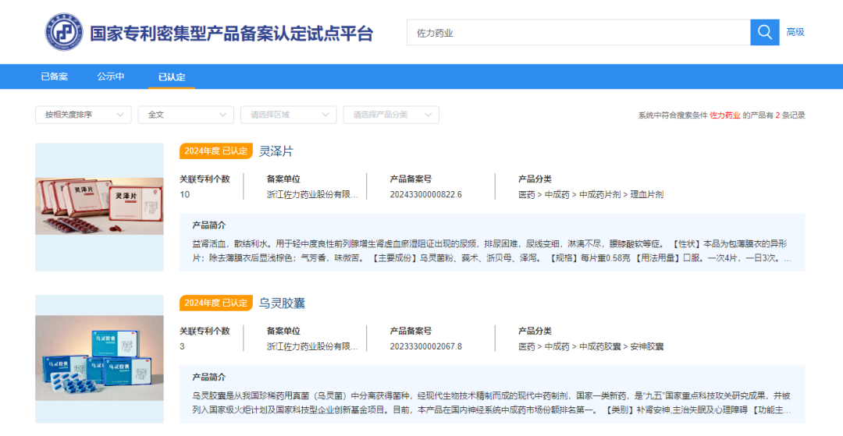Click the 灵泽片 product introduction text
Image resolution: width=843 pixels, height=436 pixels.
click(x=492, y=250)
